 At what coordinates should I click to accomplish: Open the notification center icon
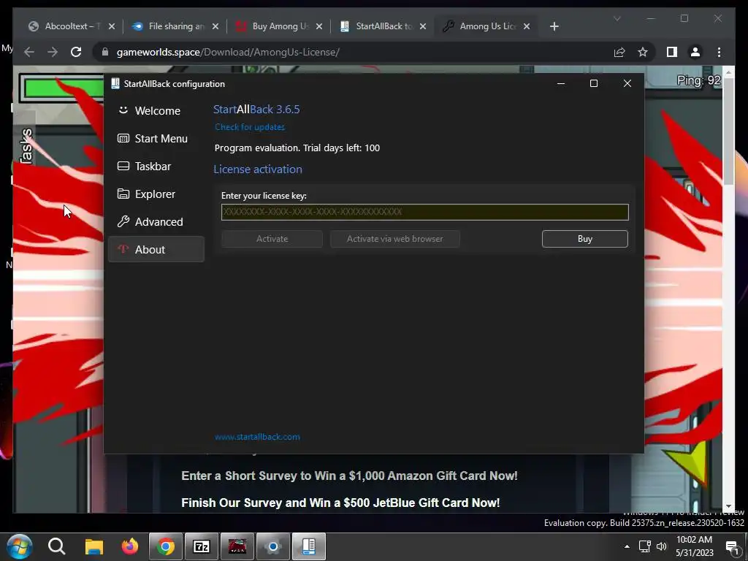click(x=732, y=547)
